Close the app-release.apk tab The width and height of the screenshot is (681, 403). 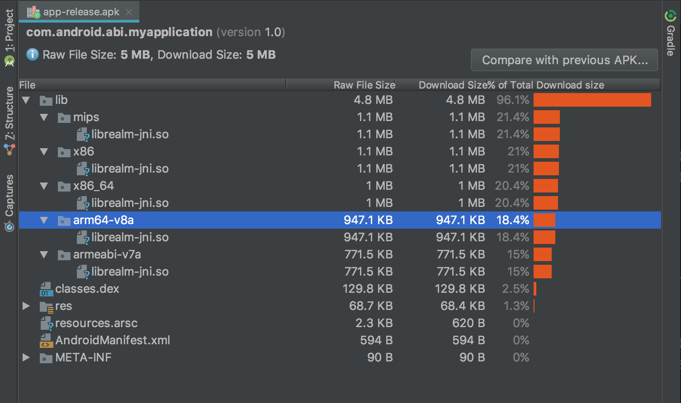[129, 12]
